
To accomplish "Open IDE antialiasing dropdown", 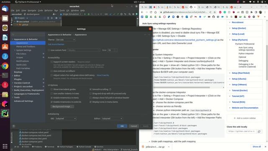I will (66, 118).
